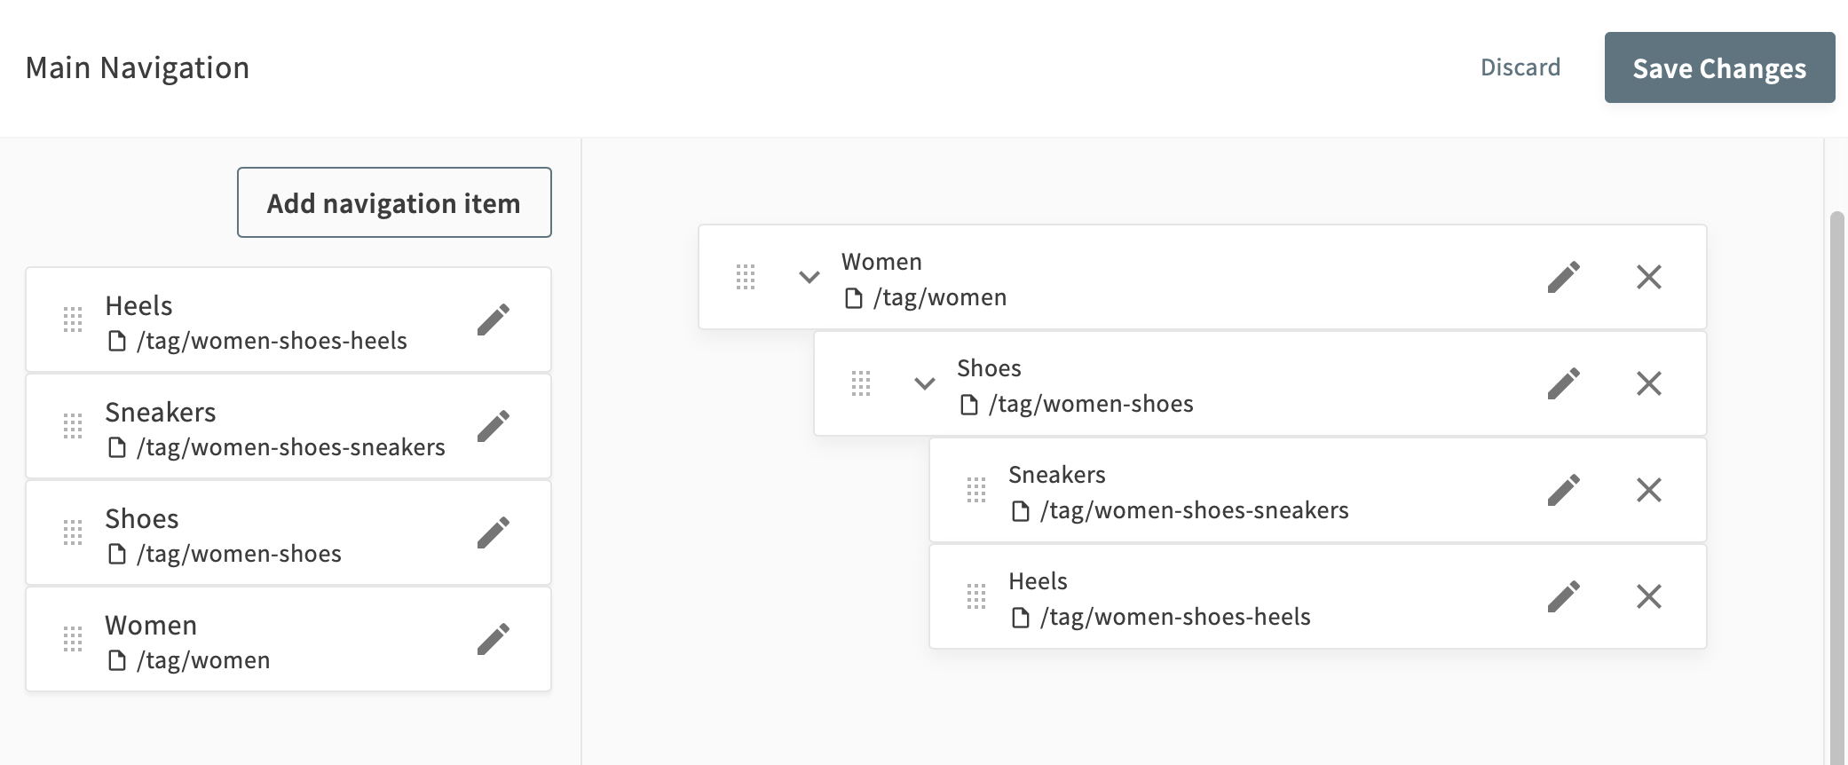This screenshot has height=765, width=1848.
Task: Edit the Shoes item in left list
Action: coord(494,532)
